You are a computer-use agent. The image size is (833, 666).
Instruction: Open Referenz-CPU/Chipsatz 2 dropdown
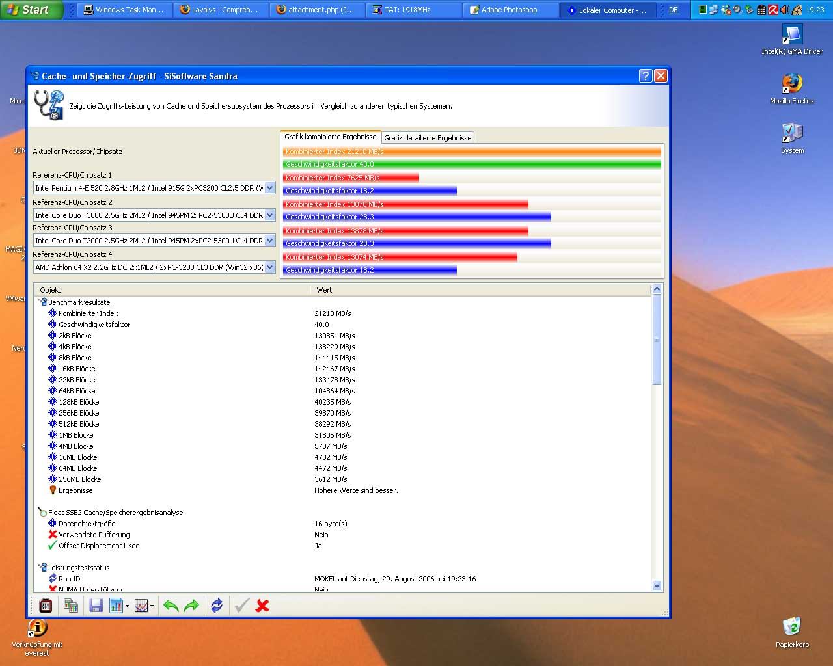269,215
